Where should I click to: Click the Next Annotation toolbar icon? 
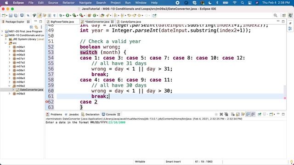click(x=115, y=15)
